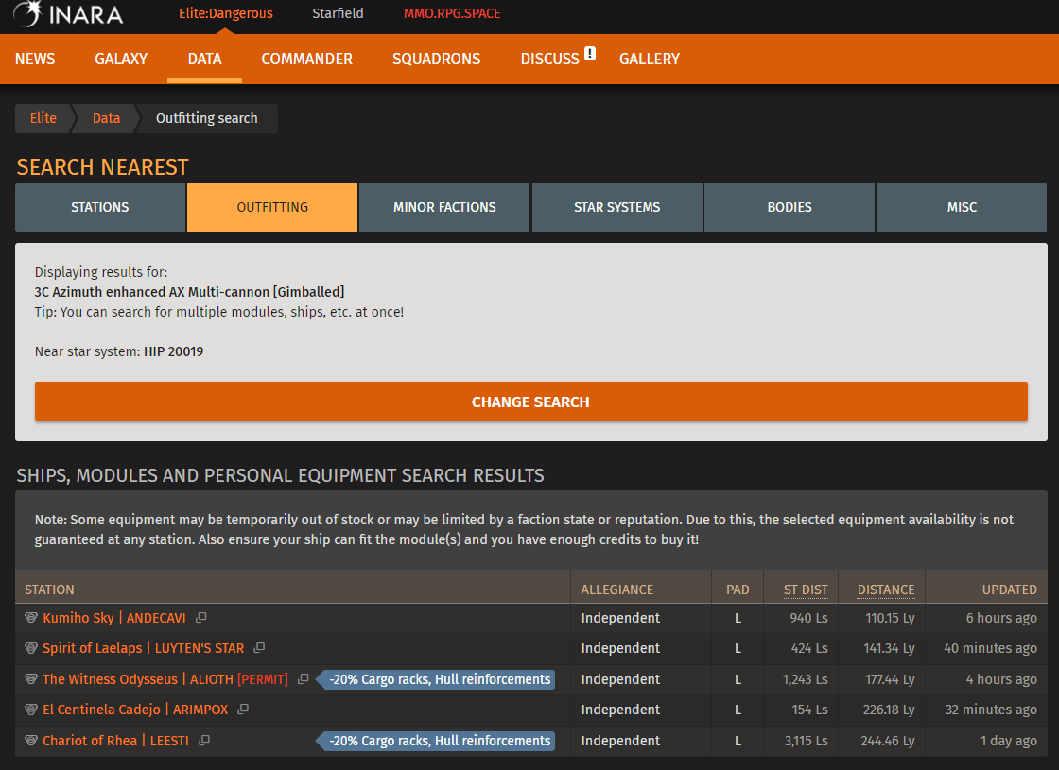The width and height of the screenshot is (1059, 770).
Task: Open MMO.RPG.SPACE link
Action: [x=452, y=13]
